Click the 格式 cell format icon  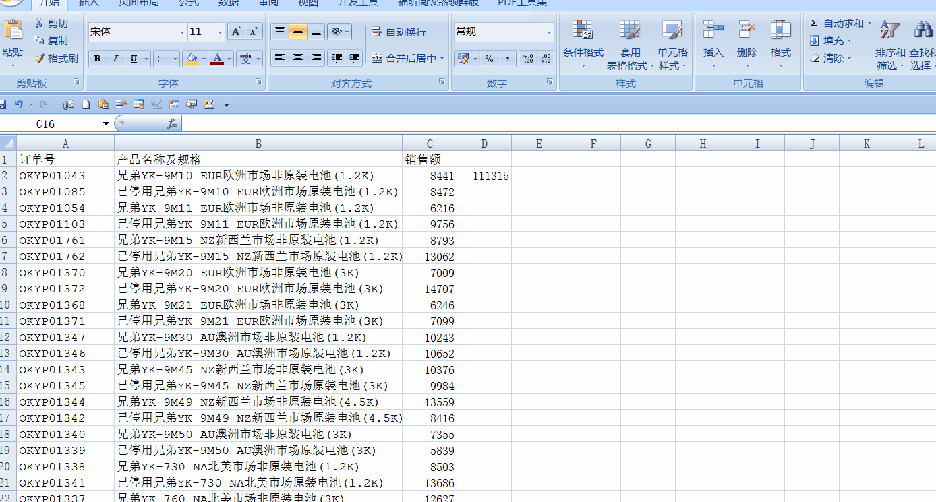click(x=780, y=30)
